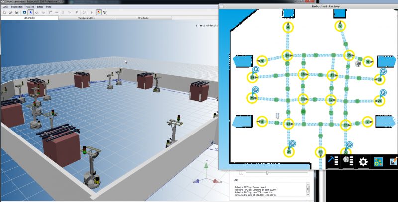Image resolution: width=398 pixels, height=202 pixels.
Task: Open the Ansicht menu
Action: [30, 7]
